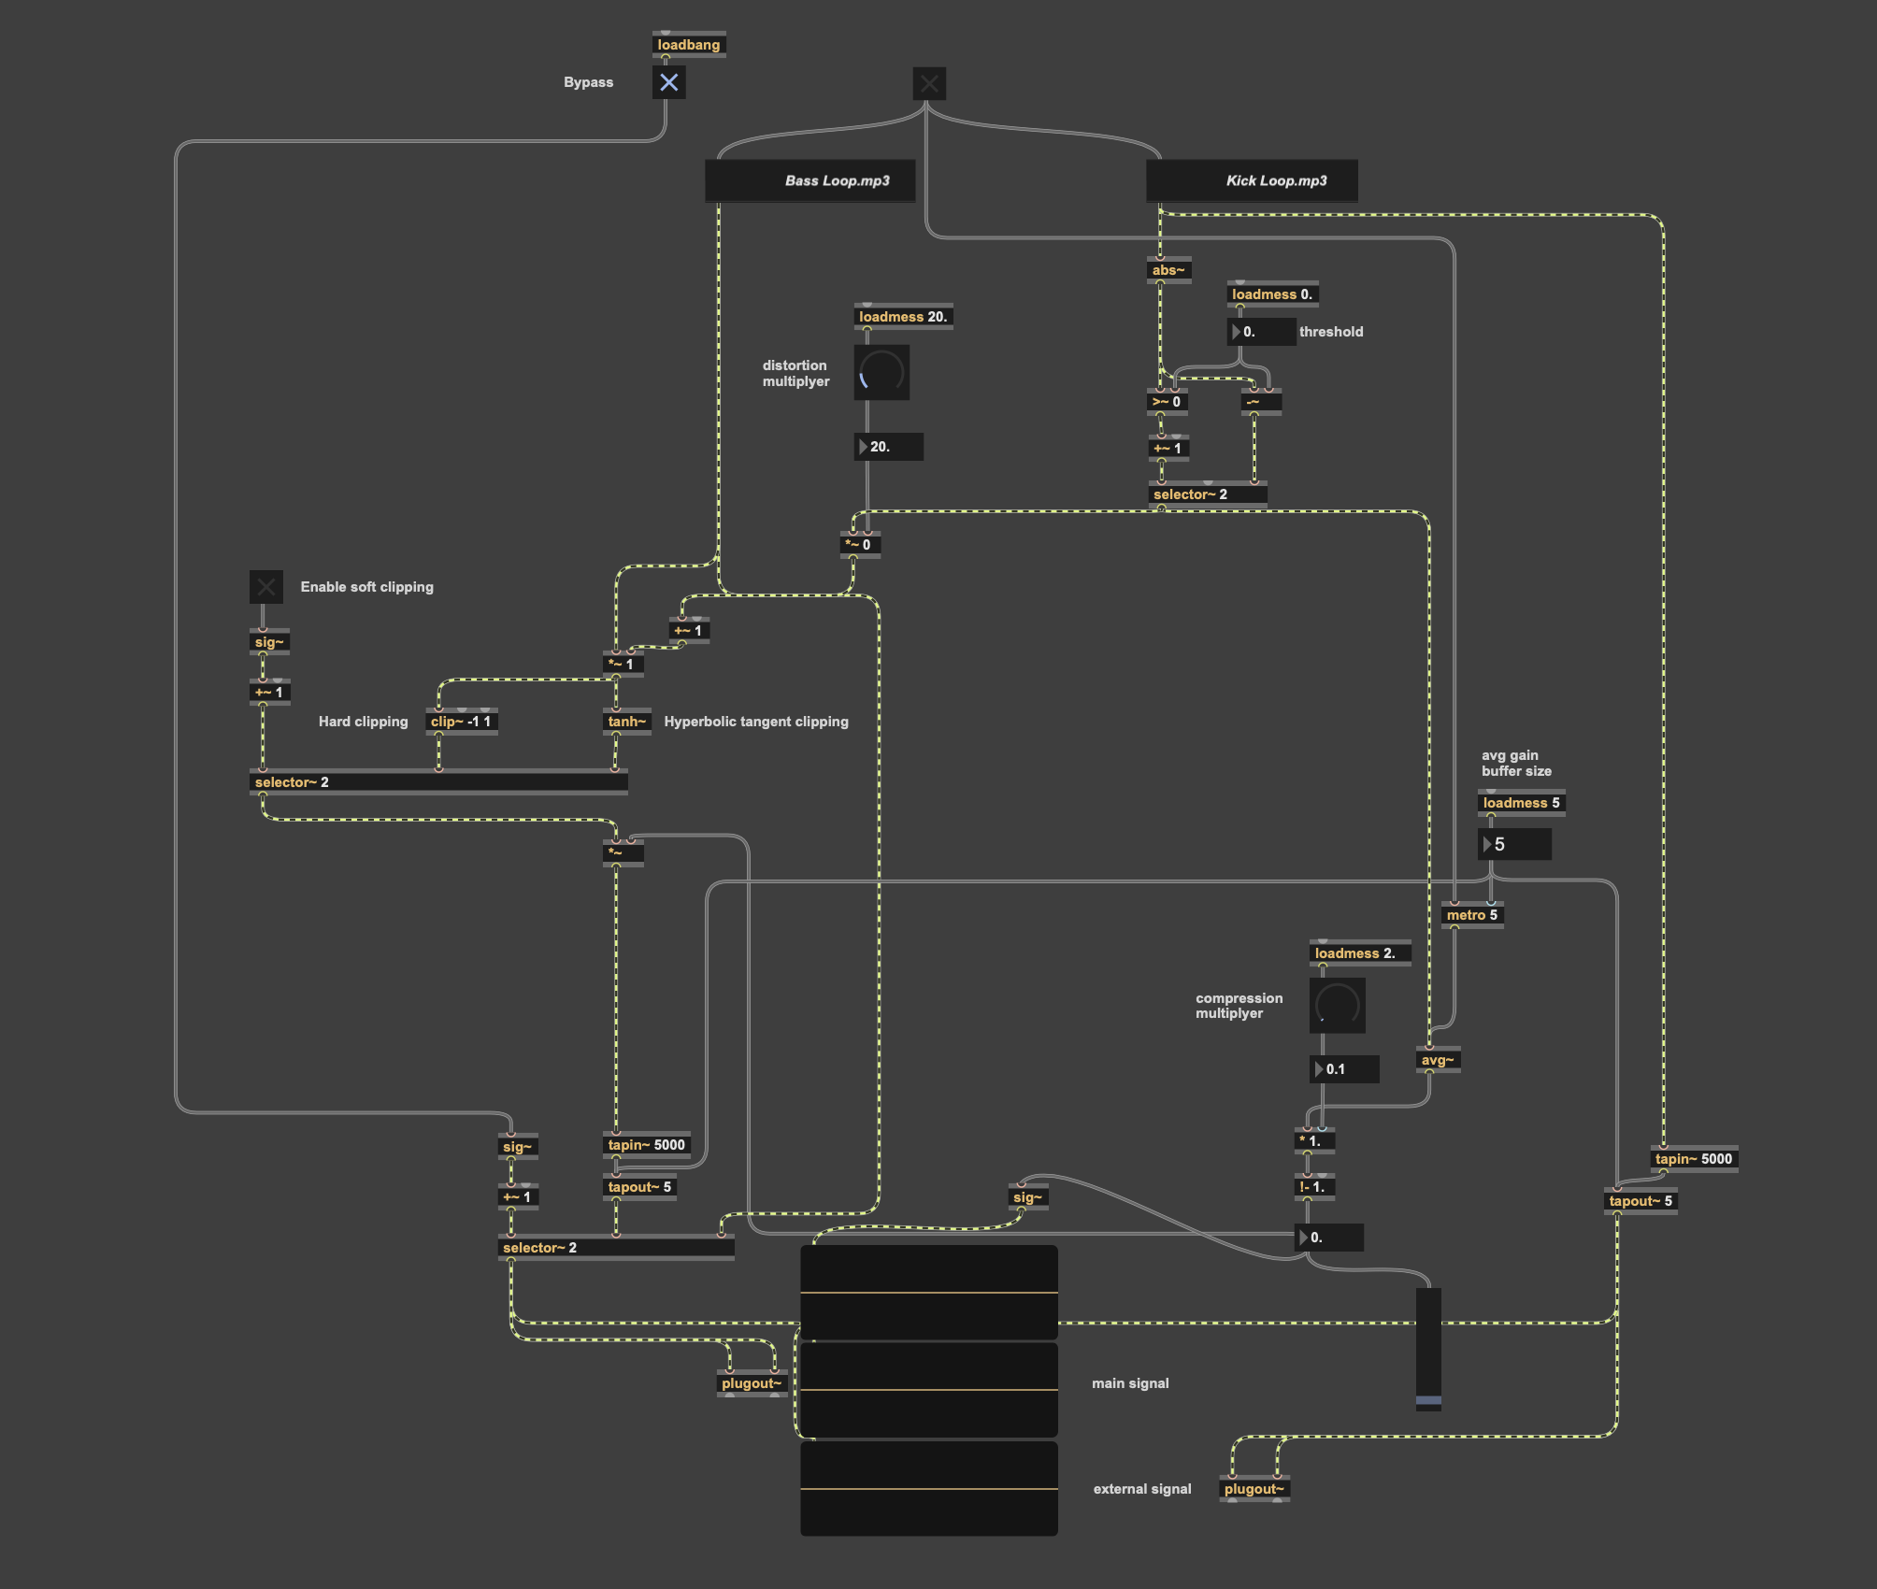Open the Kick Loop.mp3 playlist clip

[x=1251, y=180]
